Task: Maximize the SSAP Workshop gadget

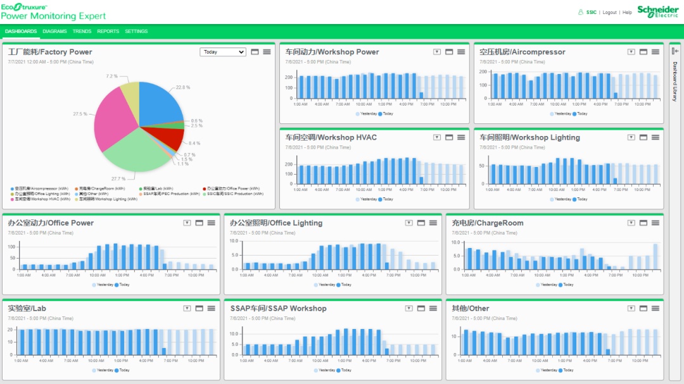Action: (421, 308)
